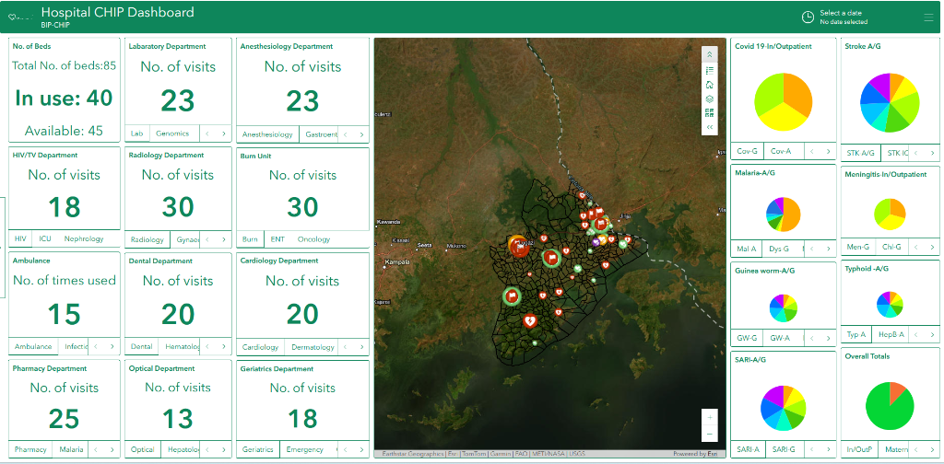The width and height of the screenshot is (944, 464).
Task: Click the Stroke A/G pie chart
Action: pos(890,103)
